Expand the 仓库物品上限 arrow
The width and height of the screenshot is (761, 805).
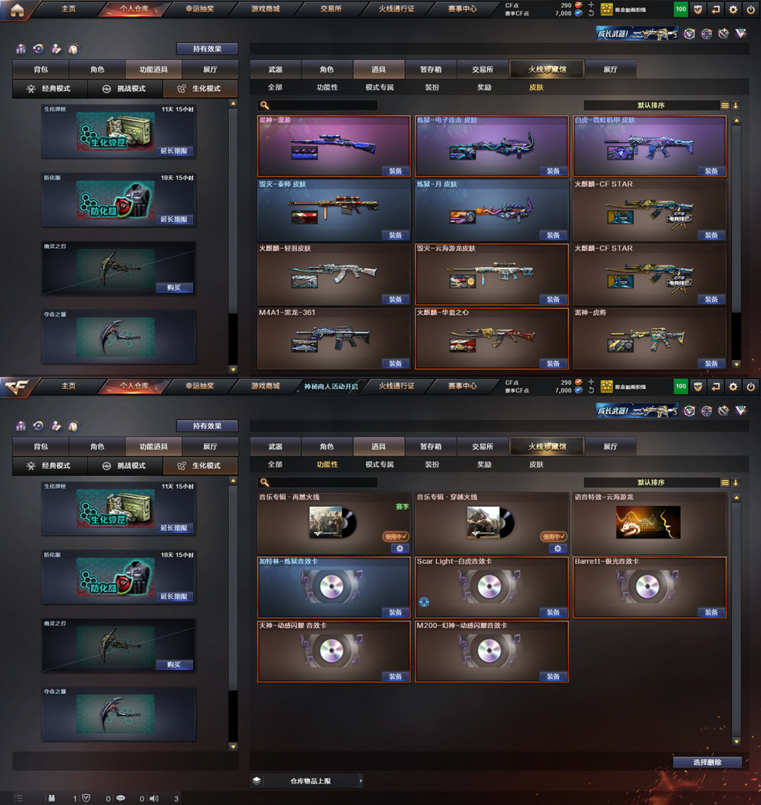click(361, 781)
